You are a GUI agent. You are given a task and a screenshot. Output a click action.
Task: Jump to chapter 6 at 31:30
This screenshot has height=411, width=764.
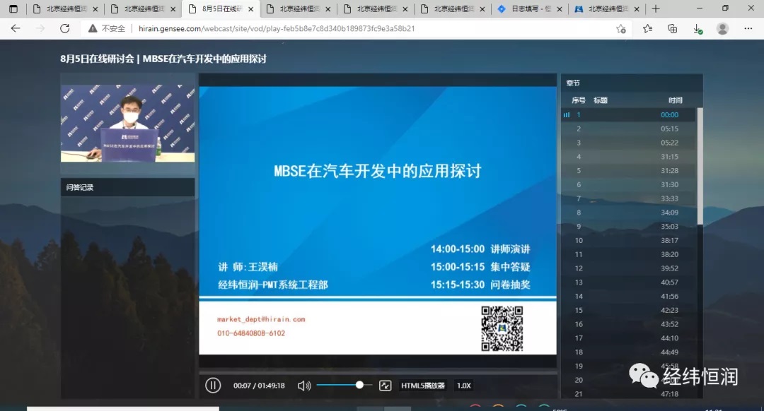click(x=629, y=185)
